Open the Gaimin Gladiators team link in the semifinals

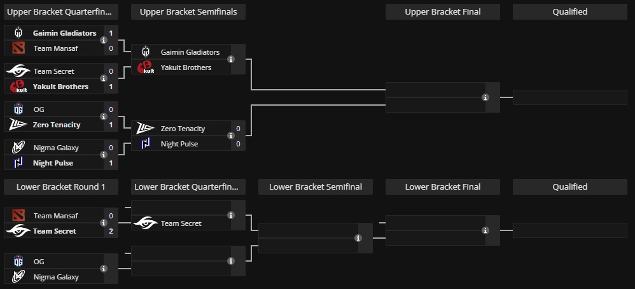pos(190,52)
